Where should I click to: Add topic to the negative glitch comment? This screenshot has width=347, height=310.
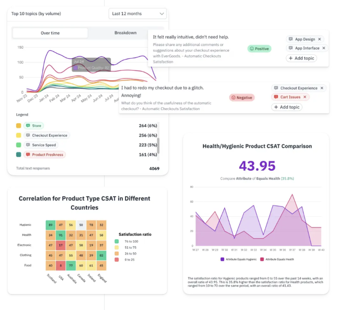286,107
